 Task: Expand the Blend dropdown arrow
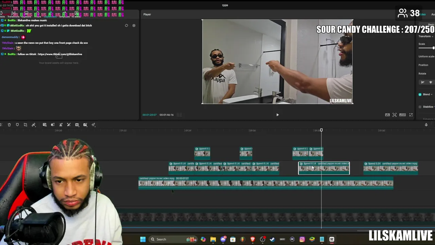pyautogui.click(x=432, y=95)
